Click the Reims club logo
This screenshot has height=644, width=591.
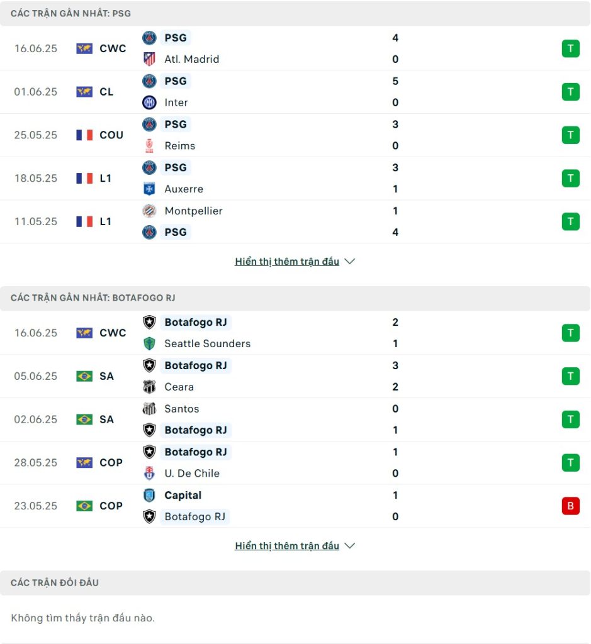(x=149, y=146)
